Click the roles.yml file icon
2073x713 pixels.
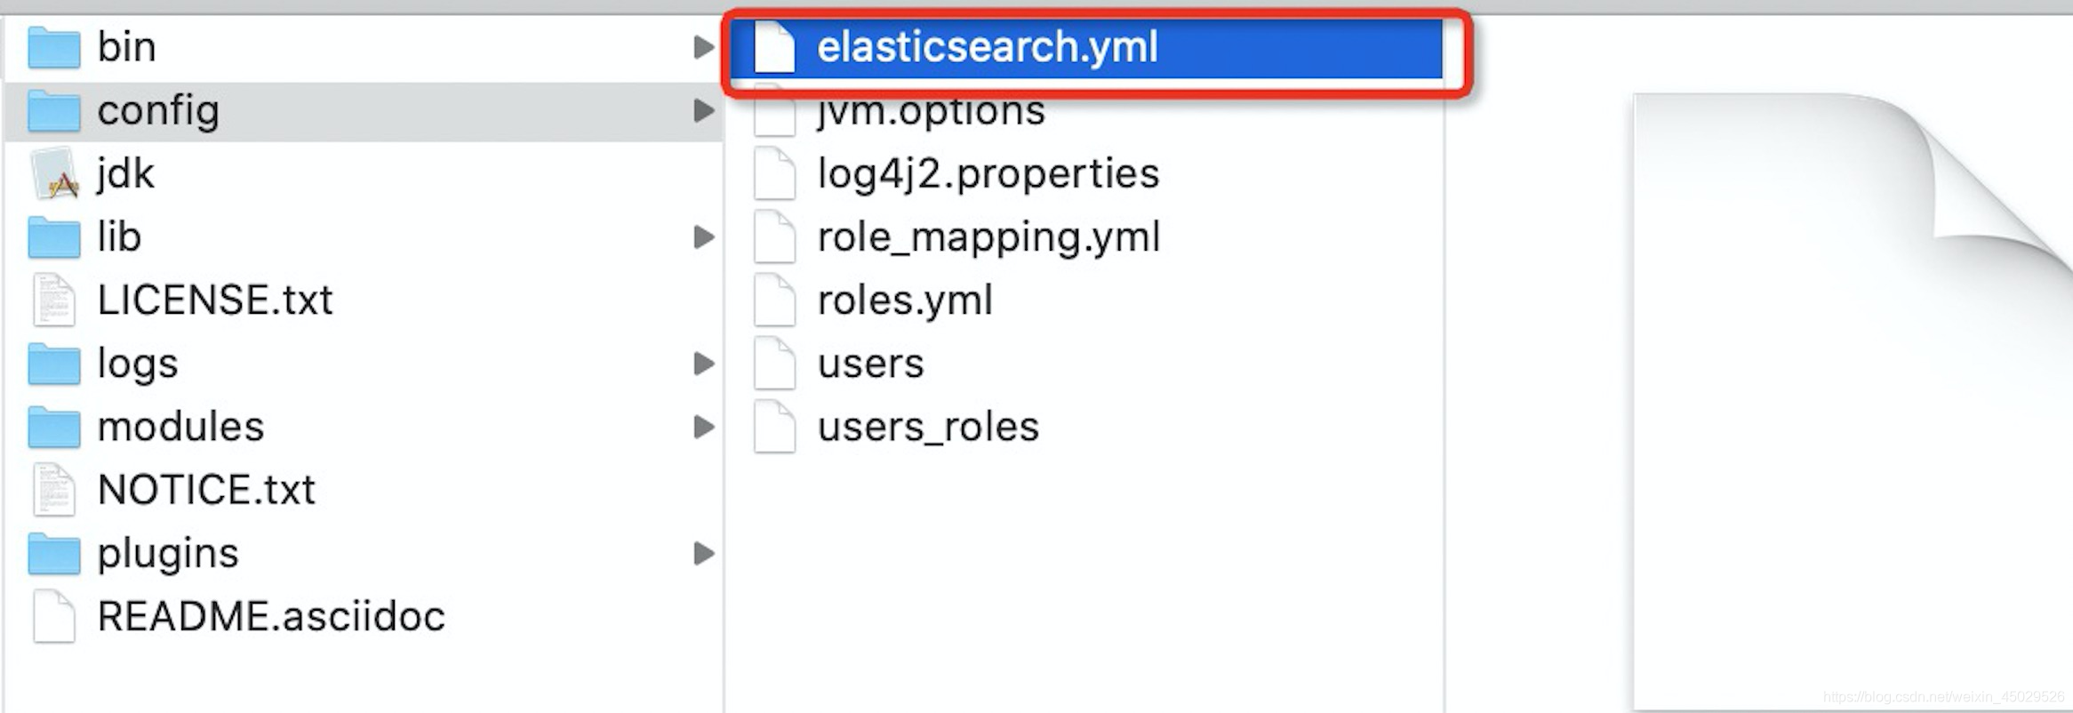pyautogui.click(x=774, y=300)
